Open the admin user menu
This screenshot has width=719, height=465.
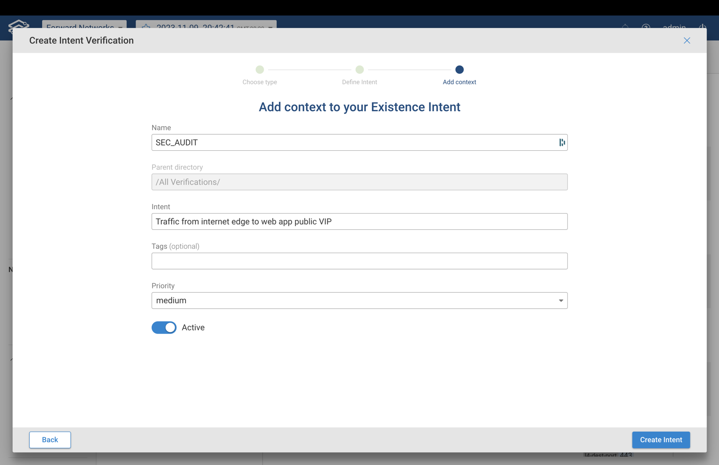[674, 27]
